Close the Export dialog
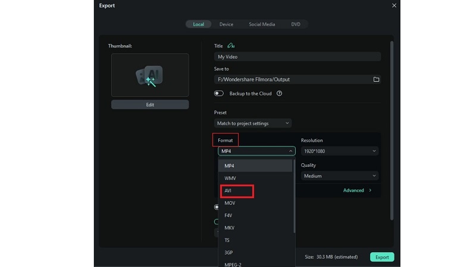 pyautogui.click(x=394, y=5)
